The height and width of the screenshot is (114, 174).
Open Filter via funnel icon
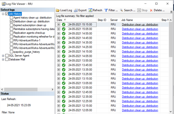pyautogui.click(x=106, y=10)
